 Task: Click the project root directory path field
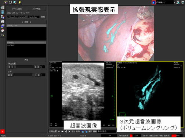pyautogui.click(x=23, y=17)
